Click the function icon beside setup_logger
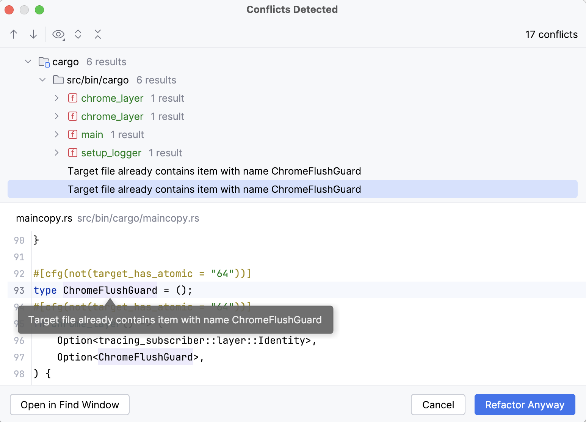This screenshot has height=422, width=586. click(72, 153)
